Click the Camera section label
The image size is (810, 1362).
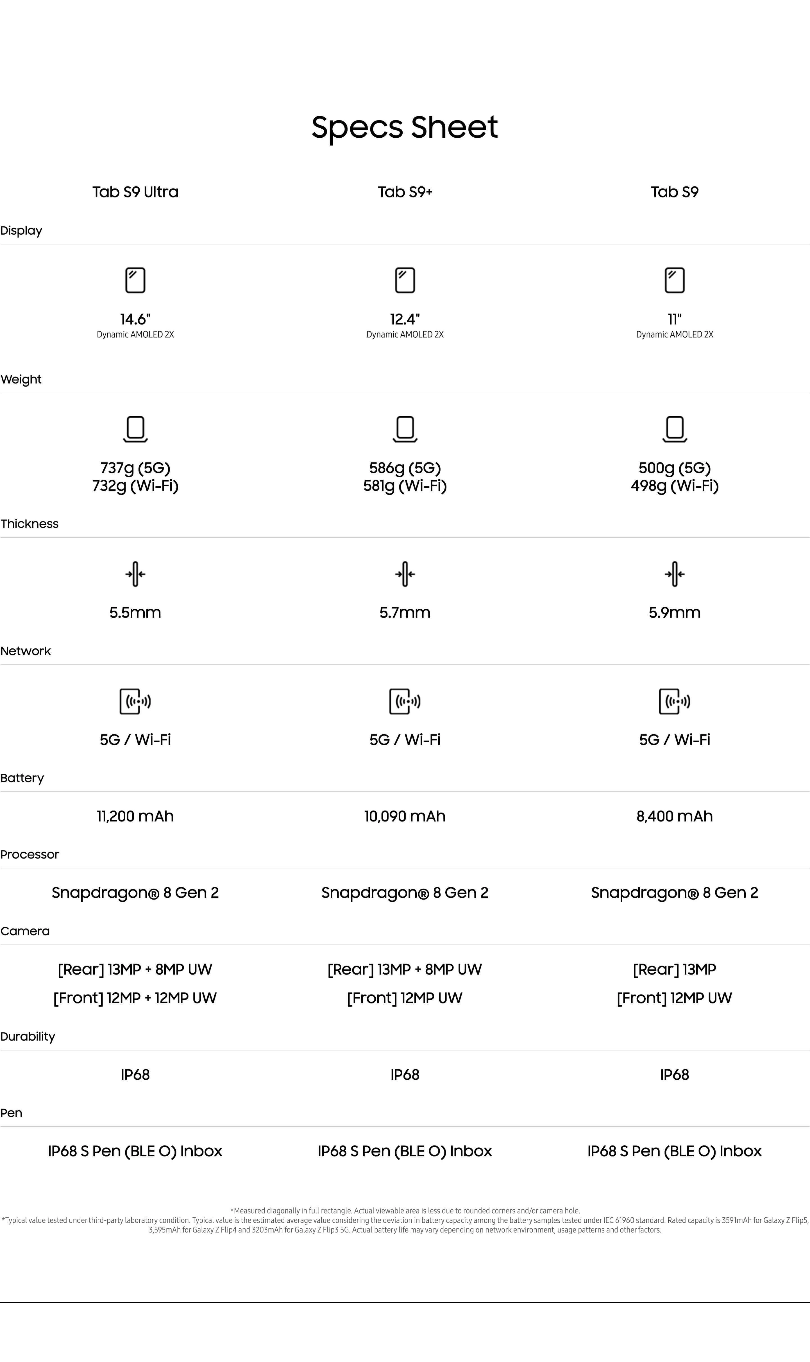pyautogui.click(x=25, y=932)
